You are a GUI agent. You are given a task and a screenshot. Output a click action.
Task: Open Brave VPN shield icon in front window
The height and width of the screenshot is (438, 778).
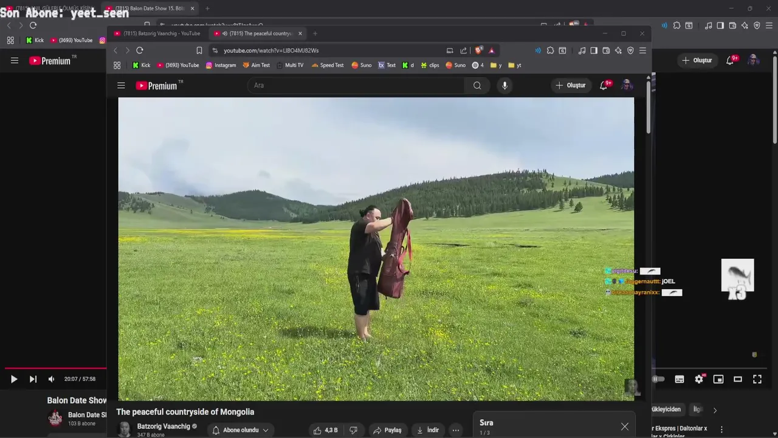630,50
